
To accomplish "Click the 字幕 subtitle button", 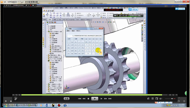I will pos(66,99).
